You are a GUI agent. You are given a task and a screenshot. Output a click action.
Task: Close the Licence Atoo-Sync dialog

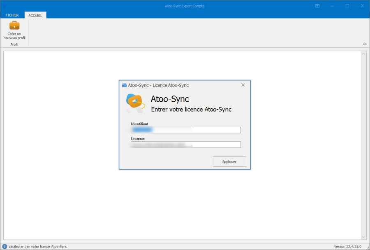click(x=243, y=85)
